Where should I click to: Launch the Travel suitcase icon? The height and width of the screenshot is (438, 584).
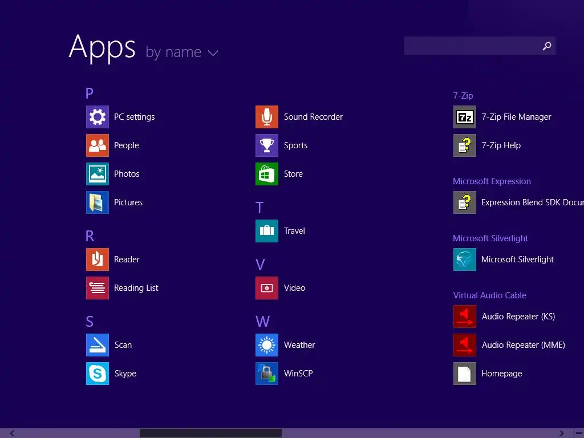(267, 231)
